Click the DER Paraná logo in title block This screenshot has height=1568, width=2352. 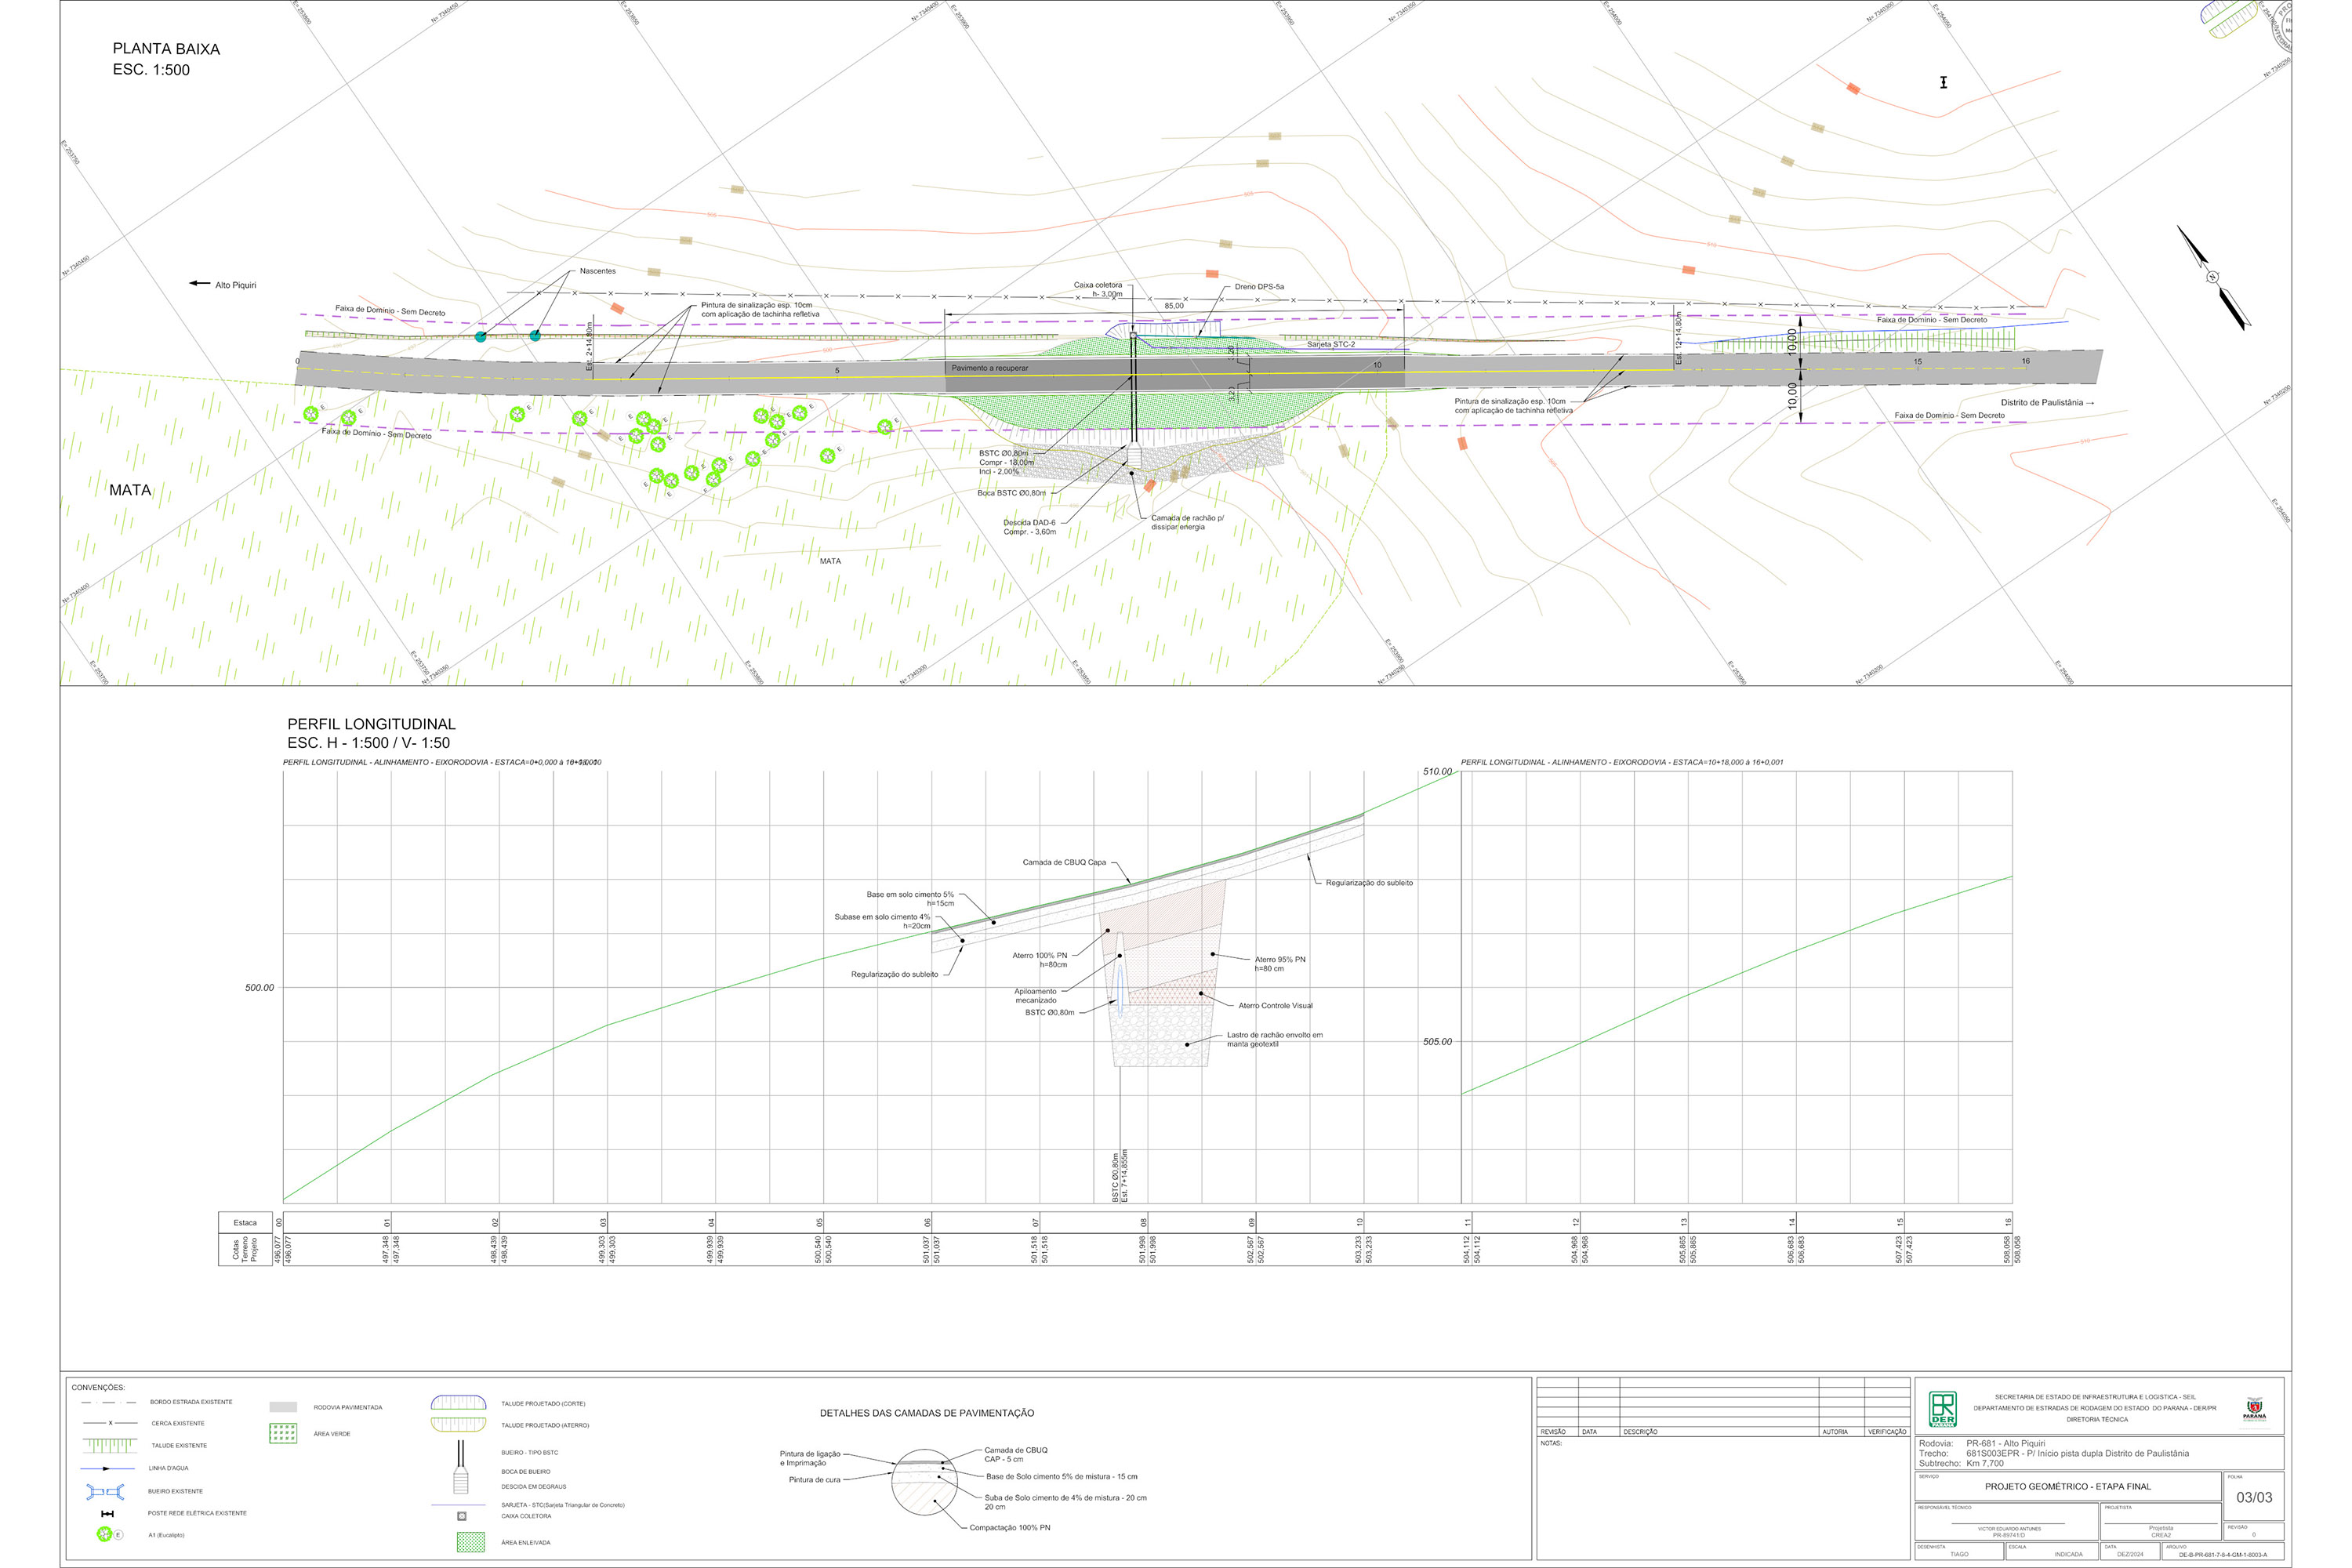[x=1942, y=1409]
